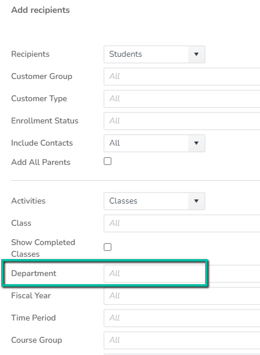Click the Students value in Recipients

pos(125,54)
